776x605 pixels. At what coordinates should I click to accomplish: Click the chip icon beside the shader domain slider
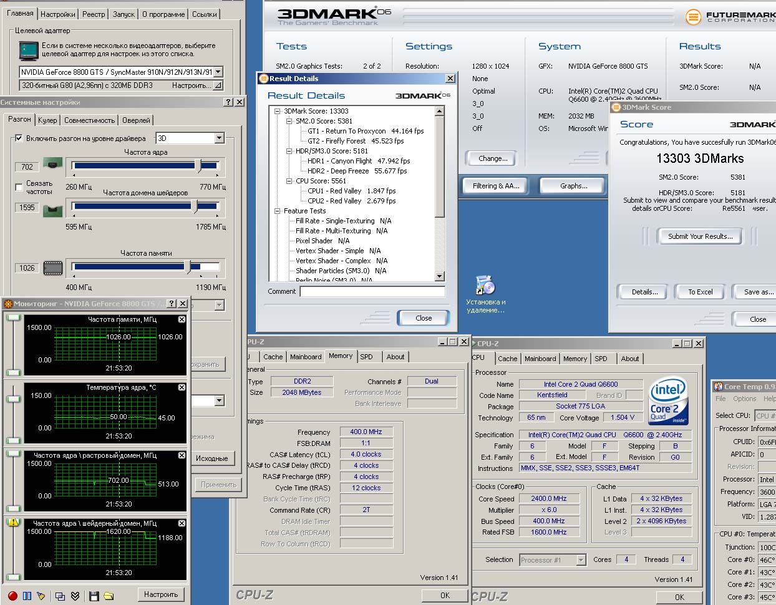[x=53, y=210]
